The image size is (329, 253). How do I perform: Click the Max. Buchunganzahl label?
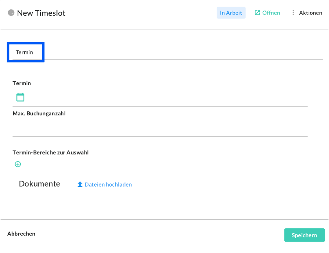[x=39, y=114]
